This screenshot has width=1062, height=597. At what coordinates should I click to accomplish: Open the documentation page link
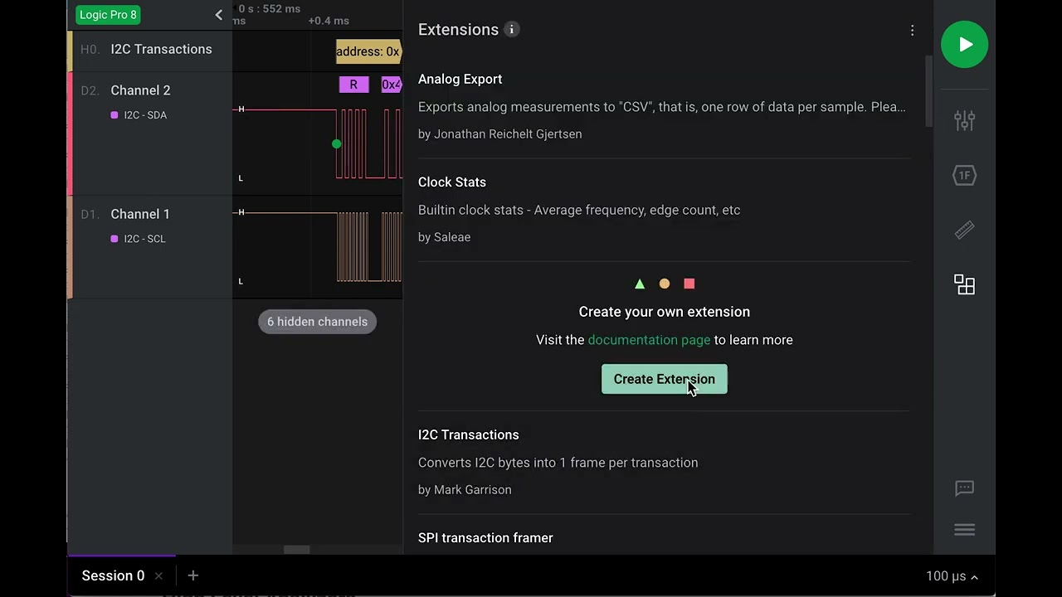click(649, 340)
